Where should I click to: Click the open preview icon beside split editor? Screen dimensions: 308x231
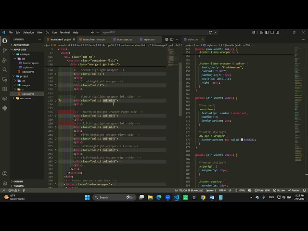point(167,39)
